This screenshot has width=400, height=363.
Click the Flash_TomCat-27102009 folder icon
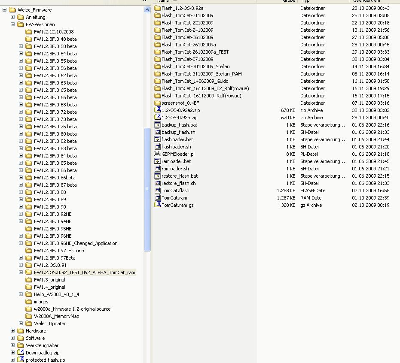[x=158, y=59]
